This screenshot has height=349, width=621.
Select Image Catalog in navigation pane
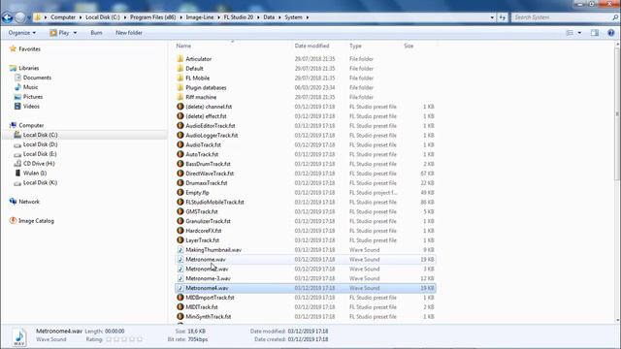coord(36,221)
